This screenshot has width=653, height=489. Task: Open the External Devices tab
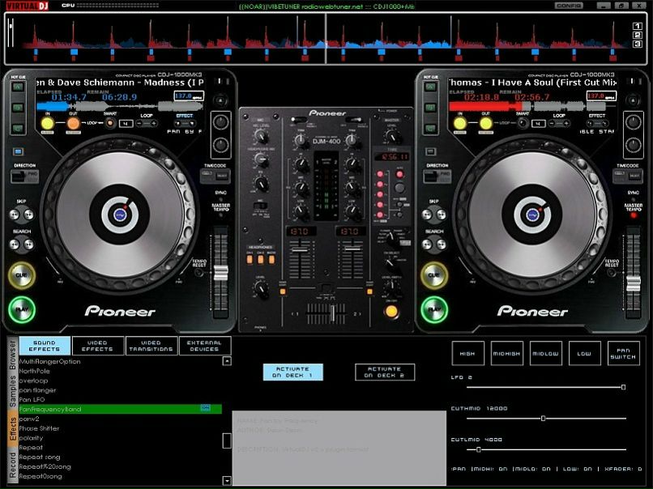click(x=204, y=346)
